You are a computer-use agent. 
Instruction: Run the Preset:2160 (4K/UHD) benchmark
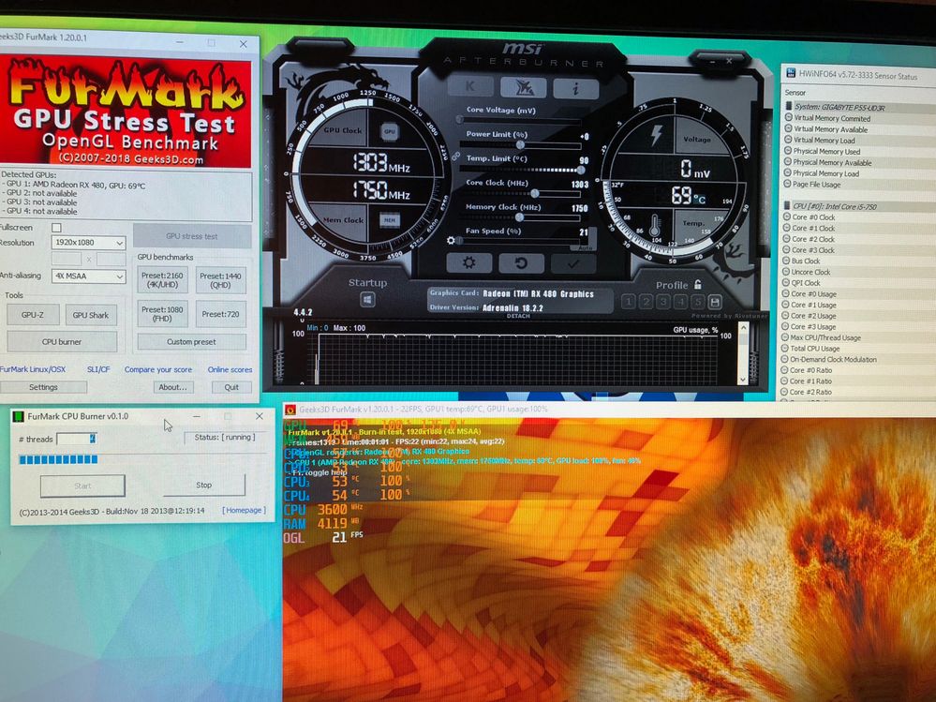162,280
